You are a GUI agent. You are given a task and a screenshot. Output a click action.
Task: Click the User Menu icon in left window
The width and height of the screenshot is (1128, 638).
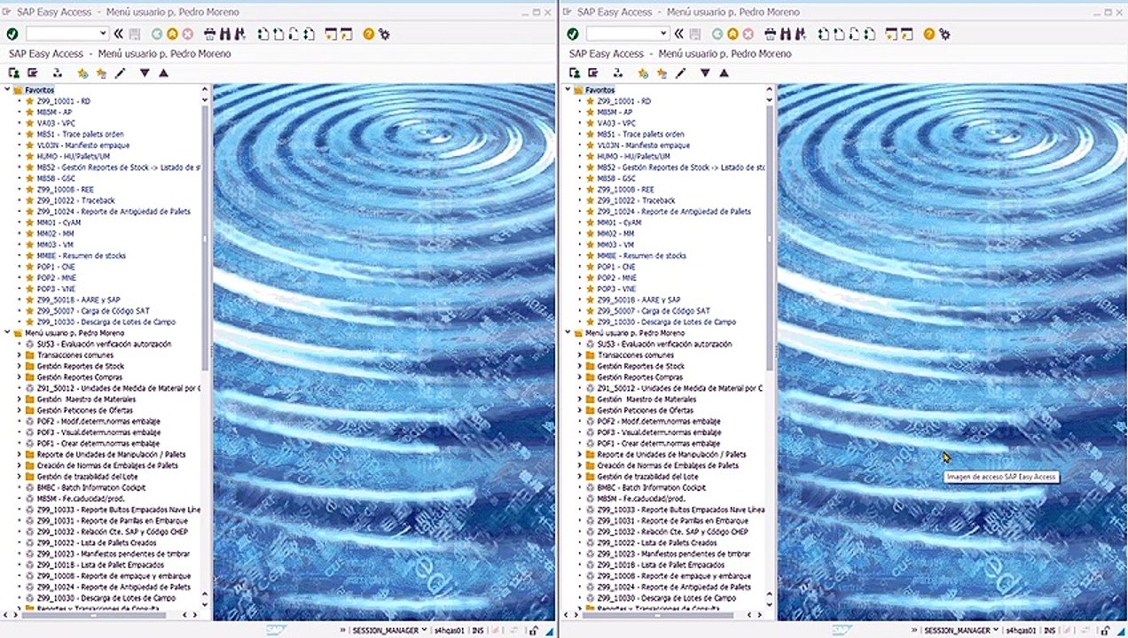tap(14, 73)
